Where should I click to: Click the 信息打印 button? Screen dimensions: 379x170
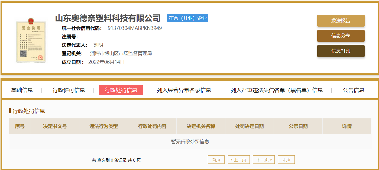pyautogui.click(x=341, y=51)
